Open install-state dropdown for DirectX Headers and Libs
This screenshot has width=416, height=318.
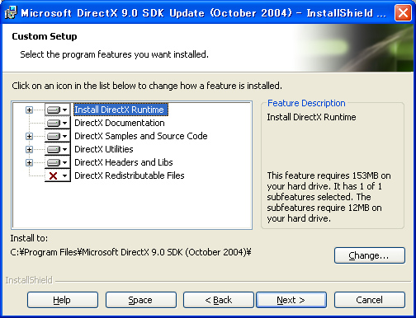(x=58, y=162)
